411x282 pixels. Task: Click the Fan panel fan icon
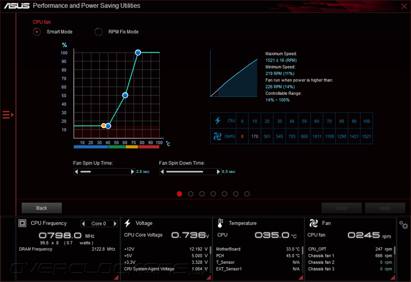(313, 223)
